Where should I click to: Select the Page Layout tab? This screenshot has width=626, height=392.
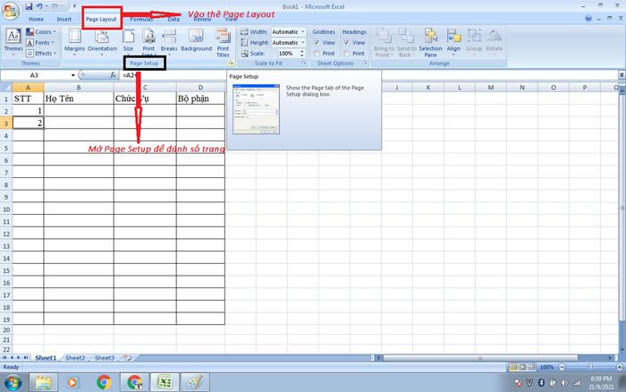click(x=101, y=19)
